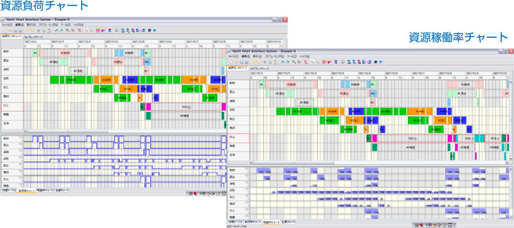Click Copy icon in front window toolbar

(x=270, y=62)
